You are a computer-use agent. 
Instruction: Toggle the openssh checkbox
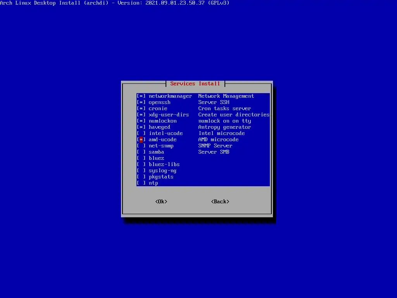pos(141,102)
